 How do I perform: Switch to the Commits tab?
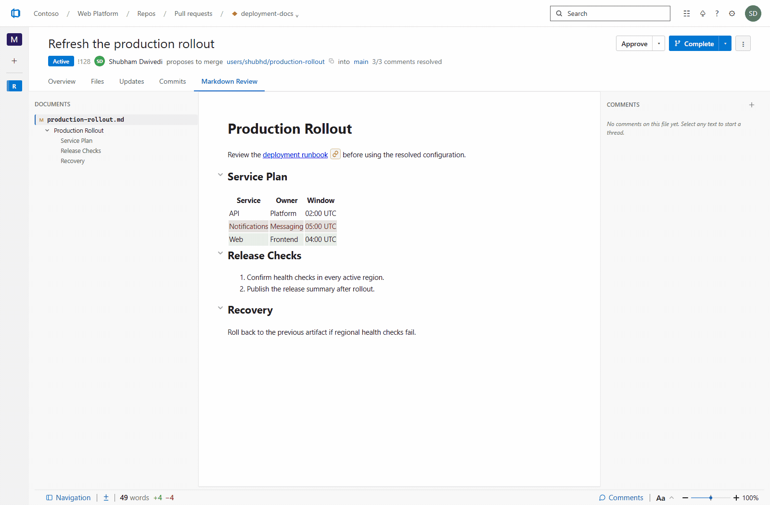tap(172, 81)
